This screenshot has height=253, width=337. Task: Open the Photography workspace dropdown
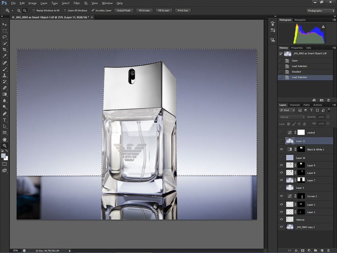(x=321, y=11)
